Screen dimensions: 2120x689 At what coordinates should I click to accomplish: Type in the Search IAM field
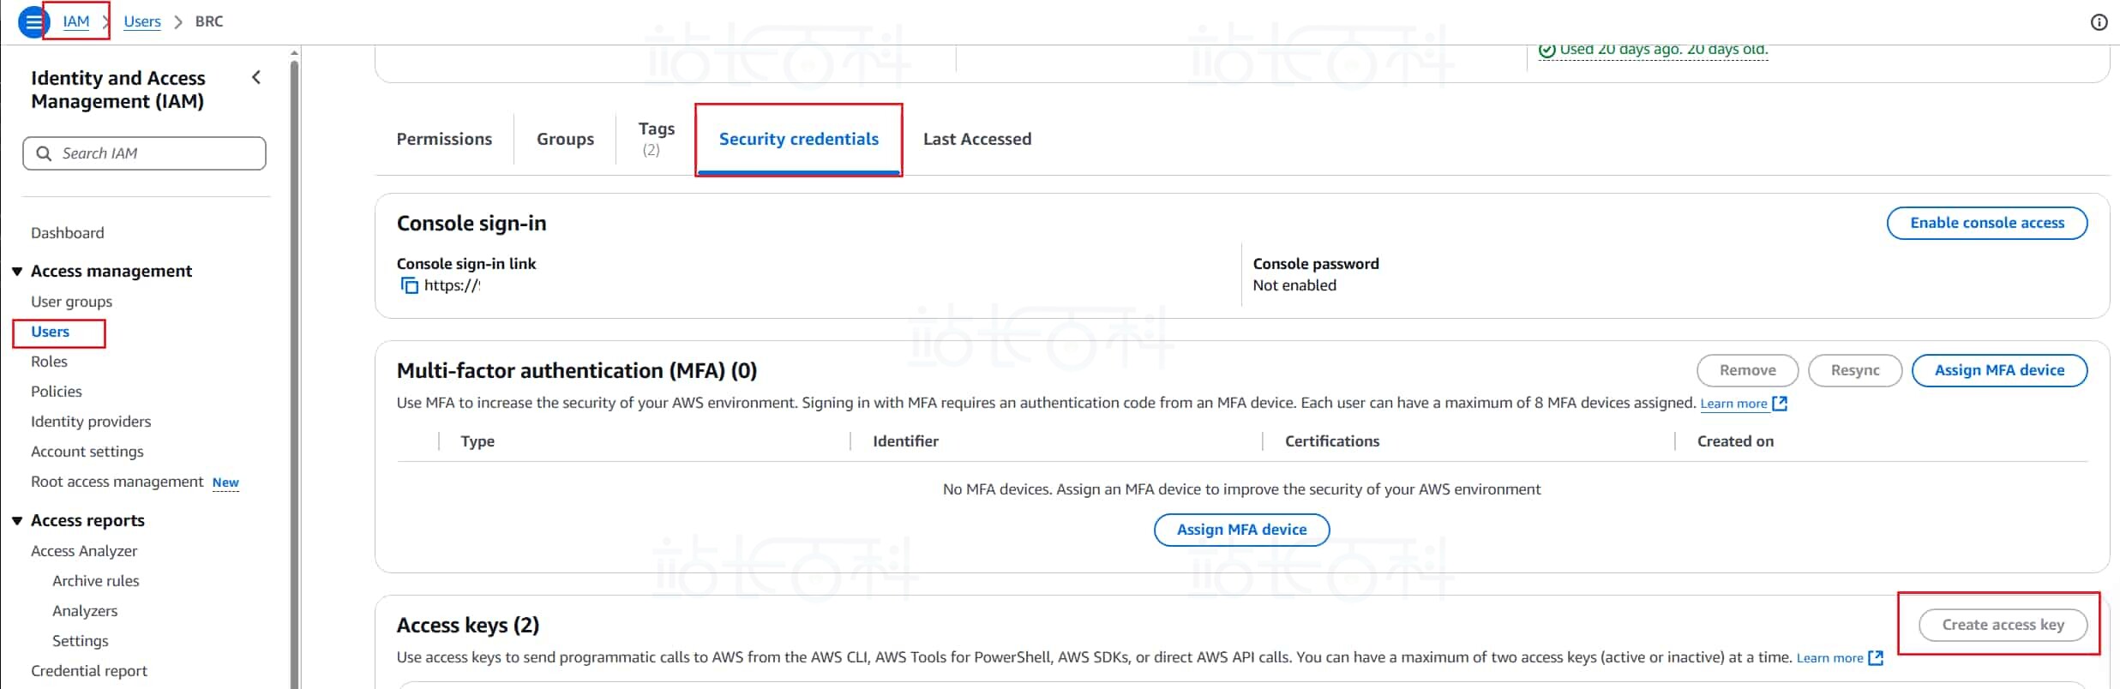pyautogui.click(x=159, y=153)
